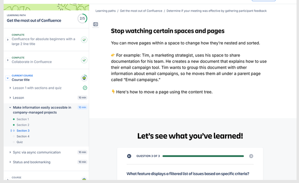The height and width of the screenshot is (183, 299).
Task: Collapse the current Course title dropdown
Action: (7, 78)
